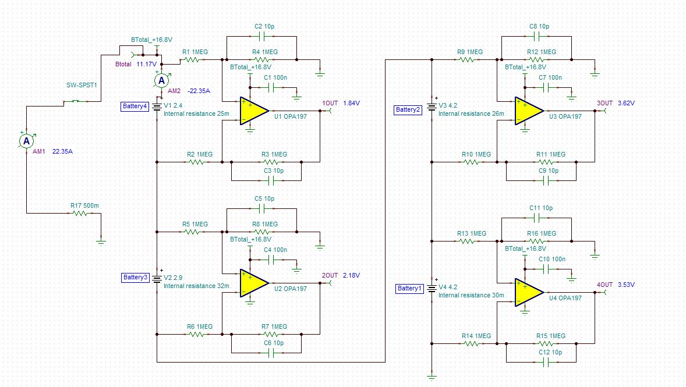Select the AM1 22.35A reading

tap(62, 151)
